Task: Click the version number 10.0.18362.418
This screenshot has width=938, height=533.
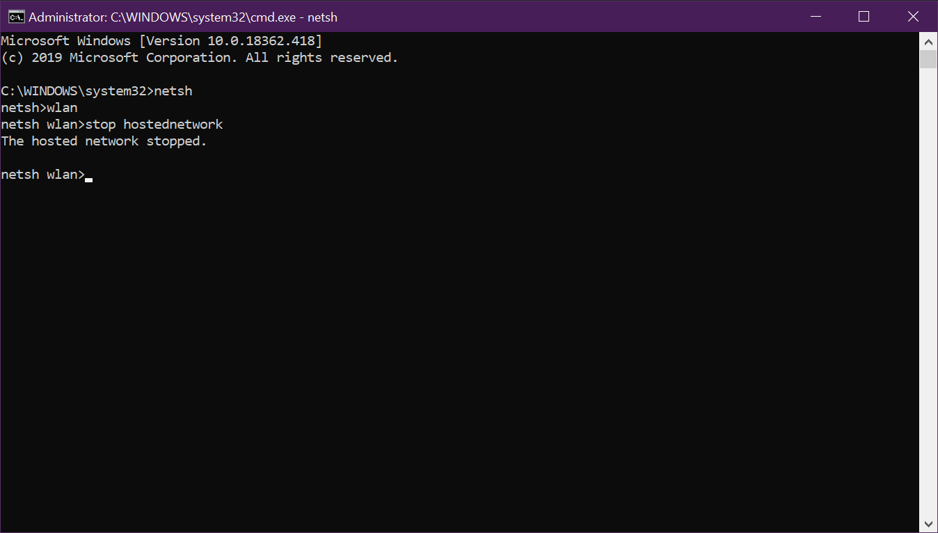Action: point(264,41)
